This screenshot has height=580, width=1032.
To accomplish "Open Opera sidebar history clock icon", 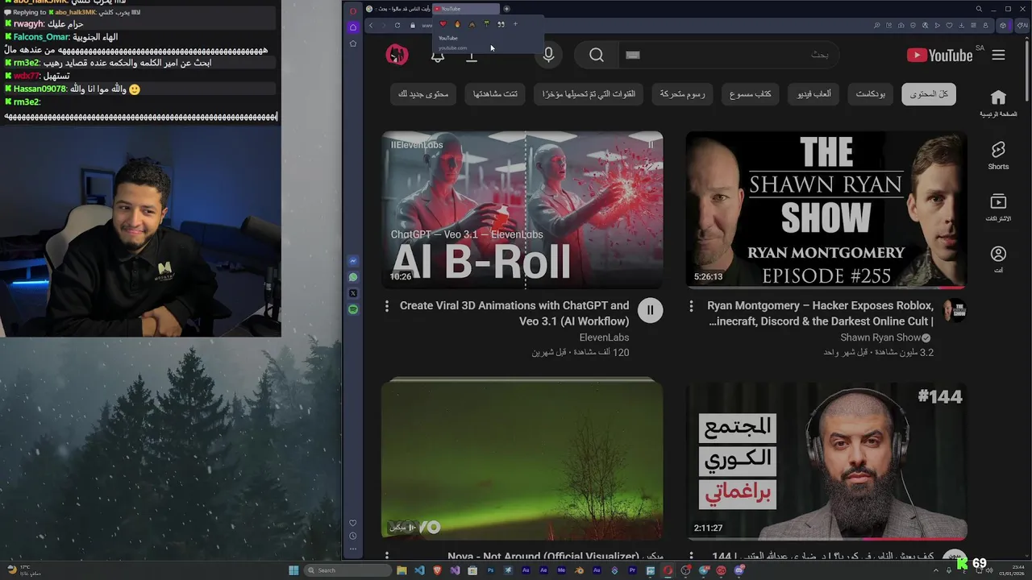I will tap(353, 536).
